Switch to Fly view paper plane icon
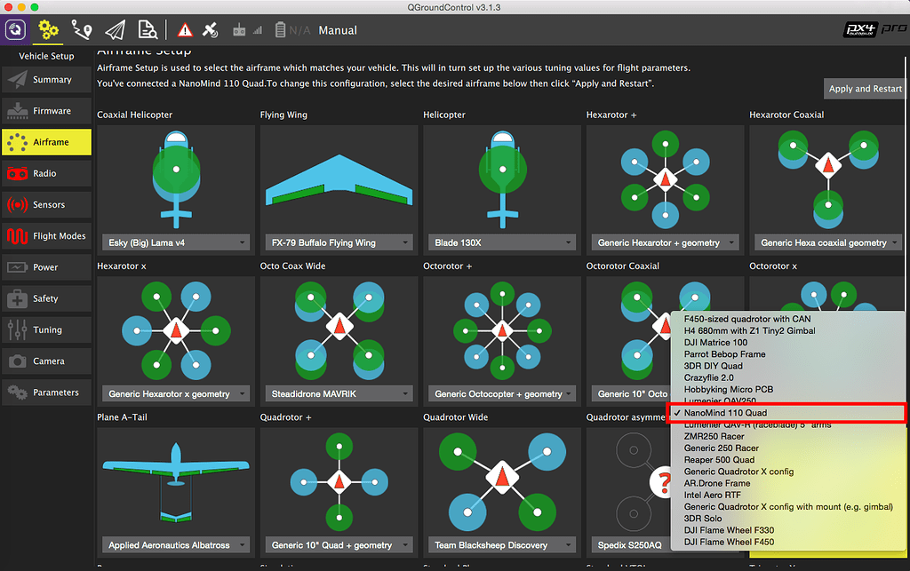This screenshot has height=571, width=910. coord(113,29)
